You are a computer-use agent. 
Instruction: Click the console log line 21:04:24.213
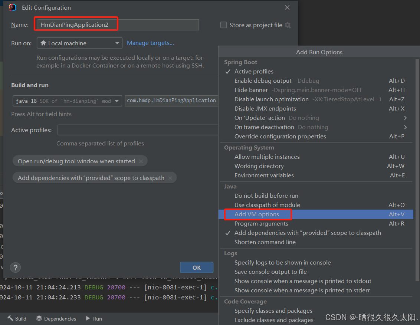109,288
